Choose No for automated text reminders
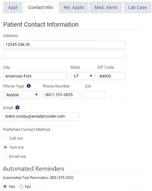Viewport: 152px width, 191px height. [x=21, y=186]
